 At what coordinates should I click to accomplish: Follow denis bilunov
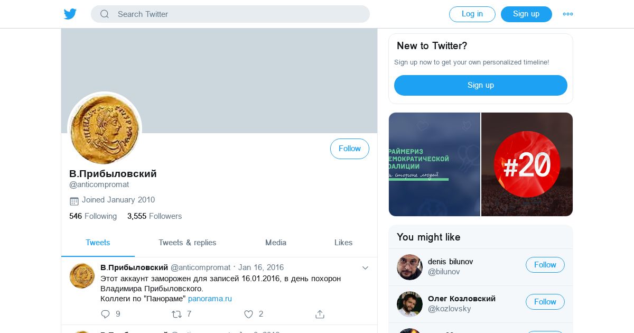coord(545,265)
